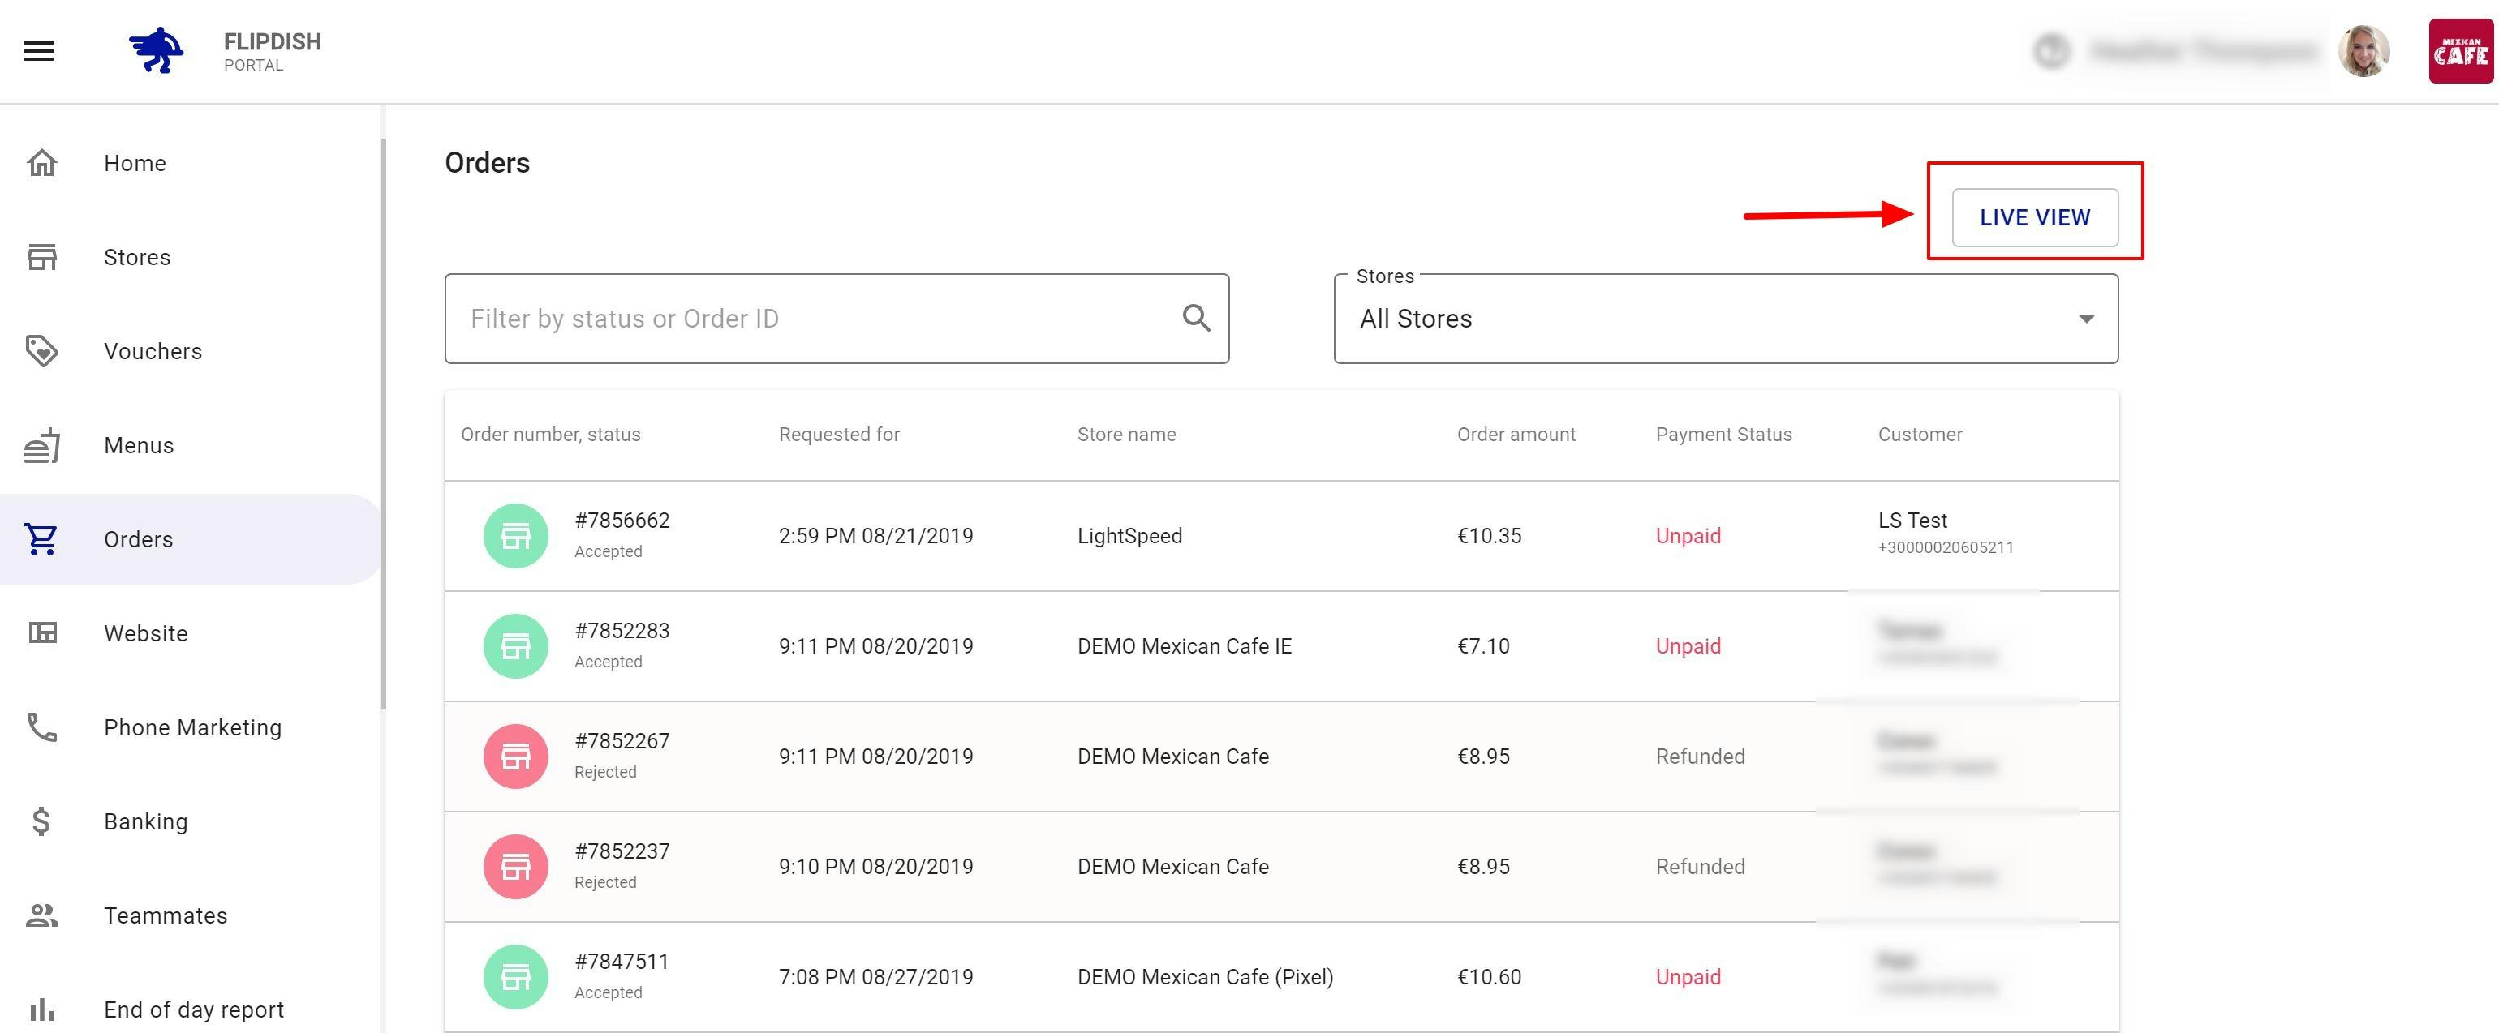2499x1033 pixels.
Task: Select Orders in the sidebar
Action: coord(138,540)
